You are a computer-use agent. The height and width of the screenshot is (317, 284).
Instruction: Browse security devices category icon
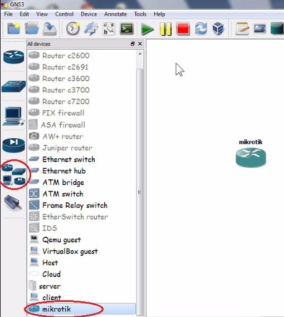click(13, 145)
